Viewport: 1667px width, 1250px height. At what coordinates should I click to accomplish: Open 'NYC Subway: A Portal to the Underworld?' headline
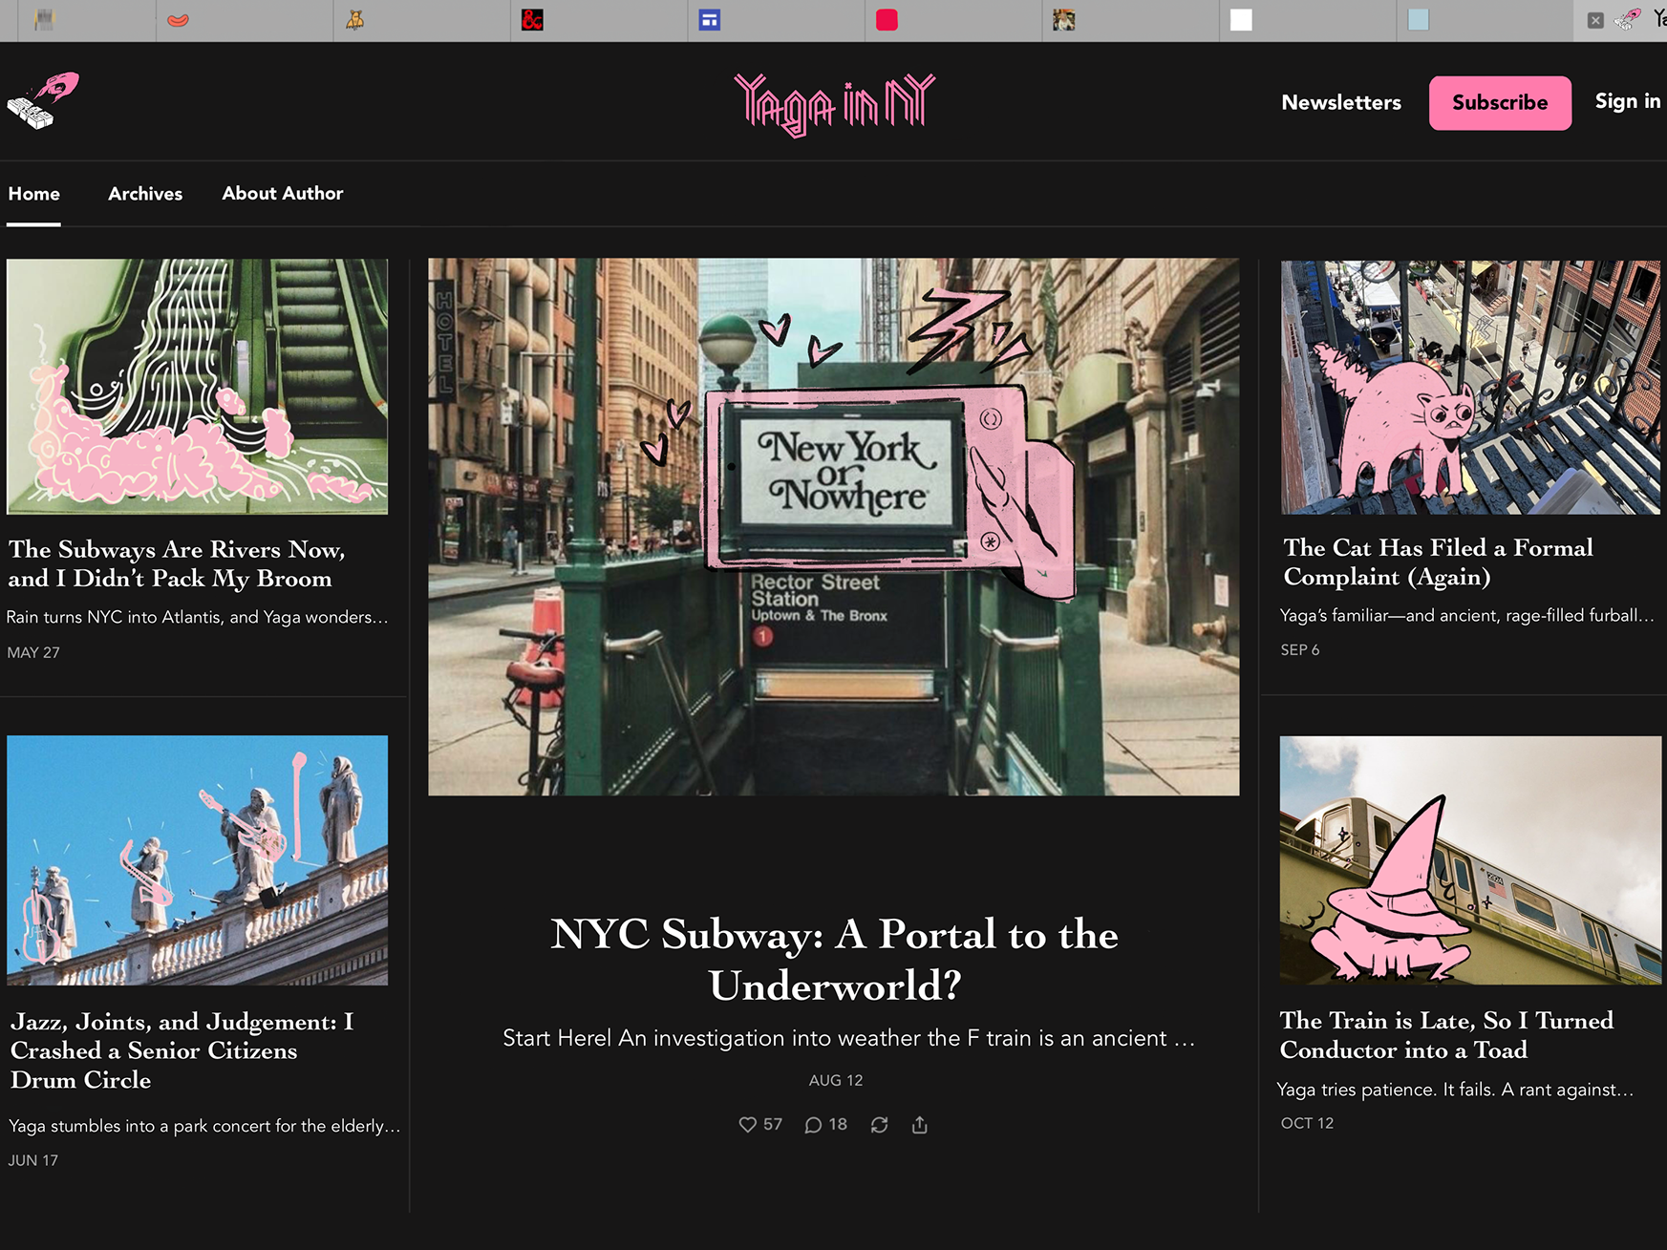pos(835,960)
